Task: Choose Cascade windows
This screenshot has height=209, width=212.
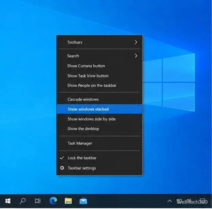Action: (x=99, y=99)
